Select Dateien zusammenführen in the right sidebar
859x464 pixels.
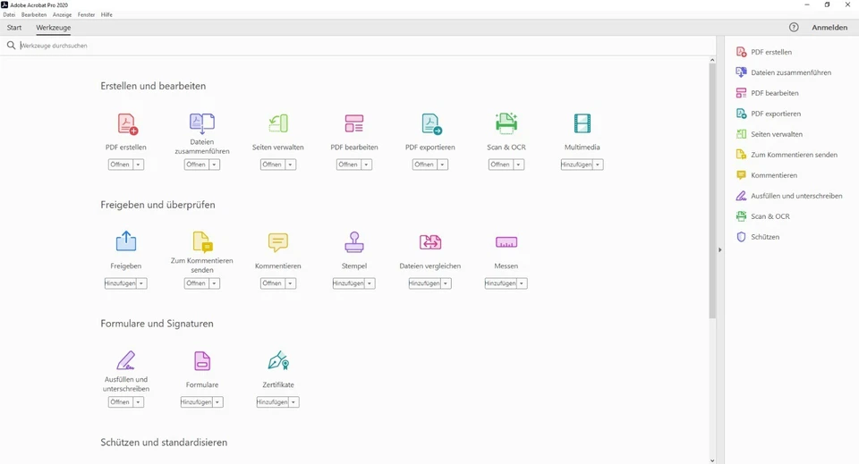[x=784, y=72]
